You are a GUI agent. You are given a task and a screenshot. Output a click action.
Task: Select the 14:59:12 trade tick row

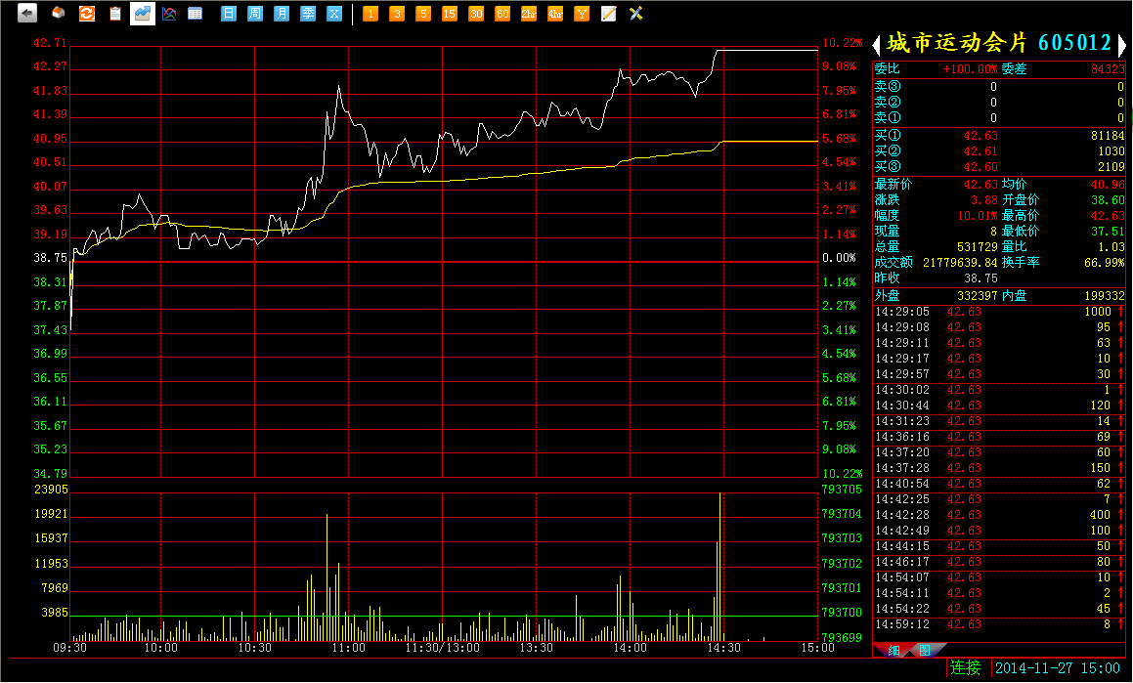(x=999, y=624)
